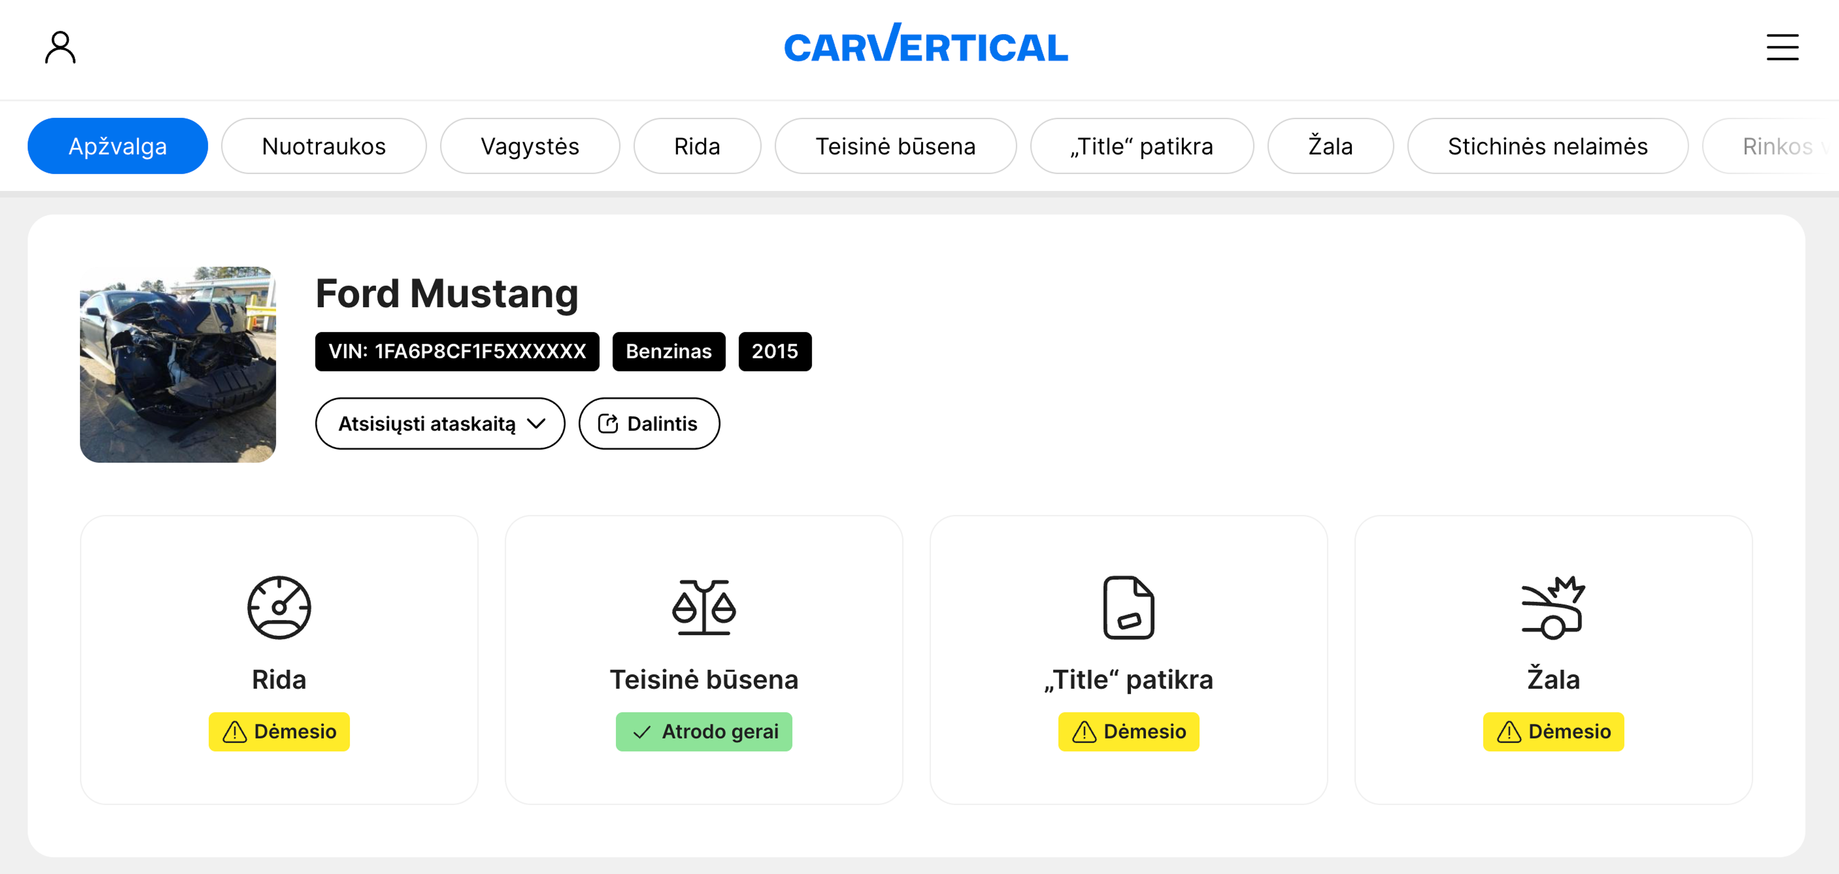The height and width of the screenshot is (874, 1839).
Task: Select the Apžvalga tab
Action: 118,146
